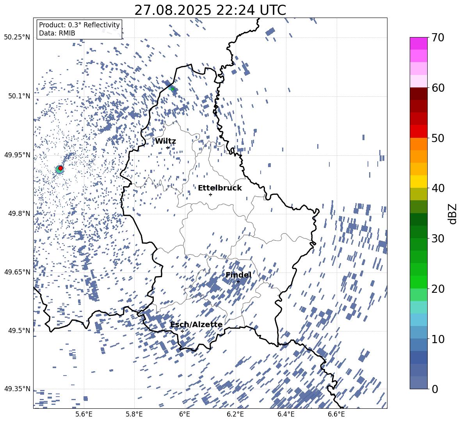Click the Wiltz station cross marker
The image size is (462, 422).
[168, 148]
